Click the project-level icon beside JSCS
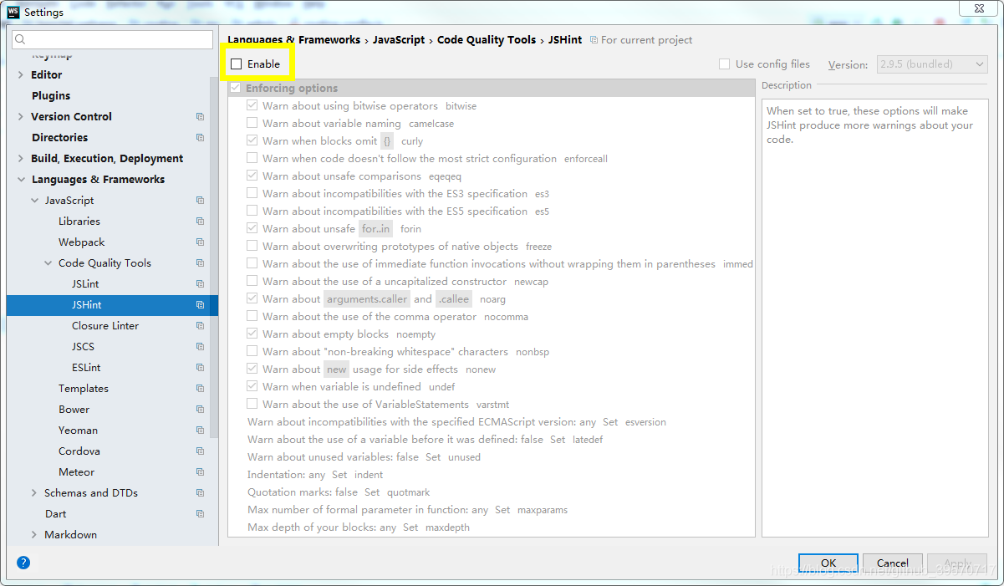The image size is (1004, 586). click(x=200, y=347)
